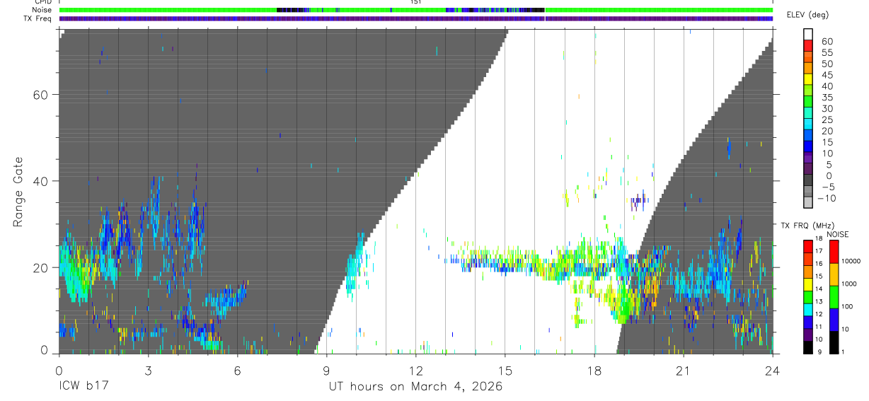Viewport: 869px width, 401px height.
Task: Click the 21 UT hour tick label
Action: pyautogui.click(x=683, y=370)
